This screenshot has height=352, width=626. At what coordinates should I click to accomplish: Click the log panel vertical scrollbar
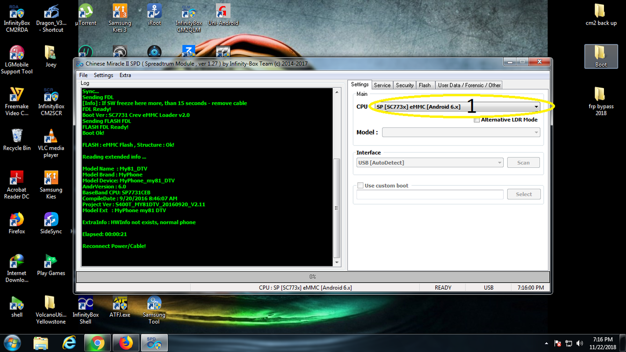point(336,208)
